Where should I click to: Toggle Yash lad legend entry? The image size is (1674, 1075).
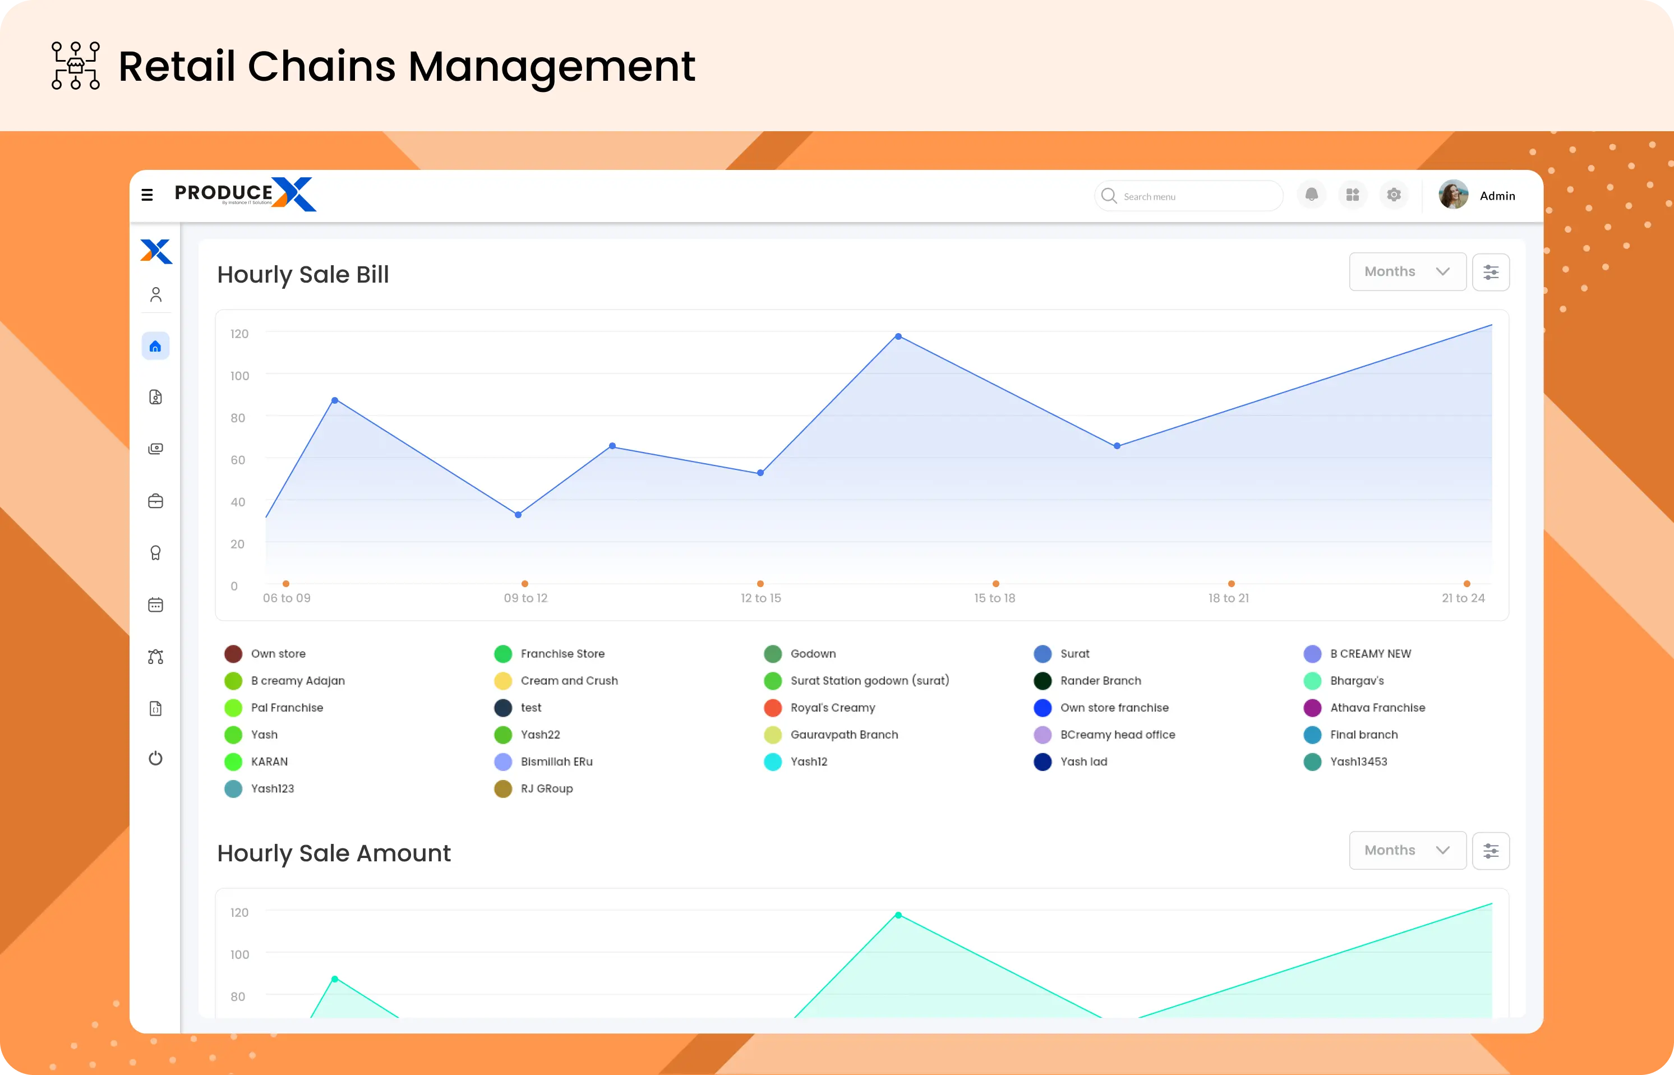click(1070, 762)
